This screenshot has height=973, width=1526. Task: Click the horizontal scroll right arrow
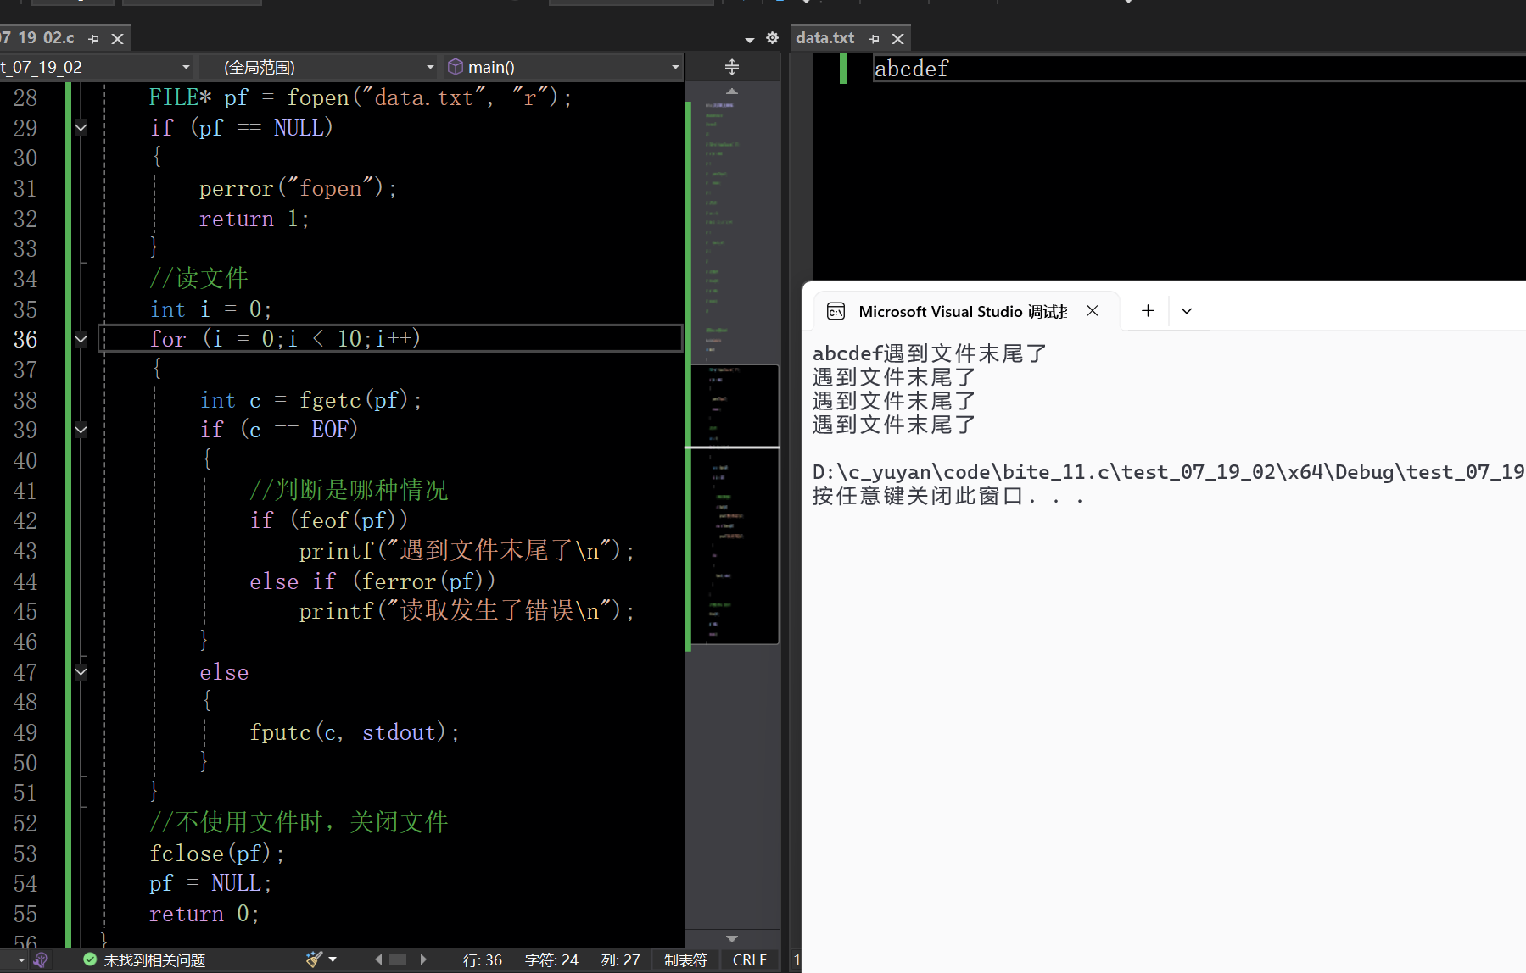point(423,959)
